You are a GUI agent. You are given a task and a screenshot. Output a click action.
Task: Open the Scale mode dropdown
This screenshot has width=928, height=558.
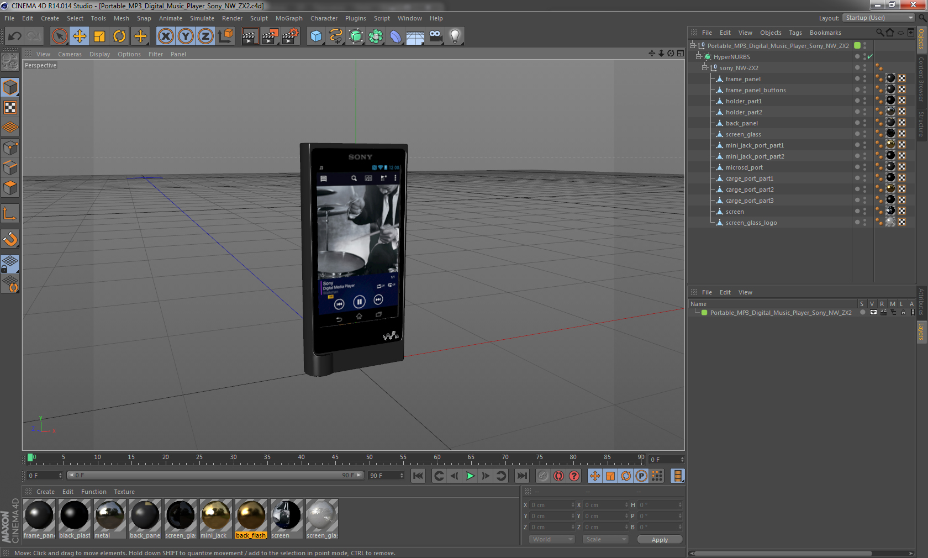coord(605,539)
